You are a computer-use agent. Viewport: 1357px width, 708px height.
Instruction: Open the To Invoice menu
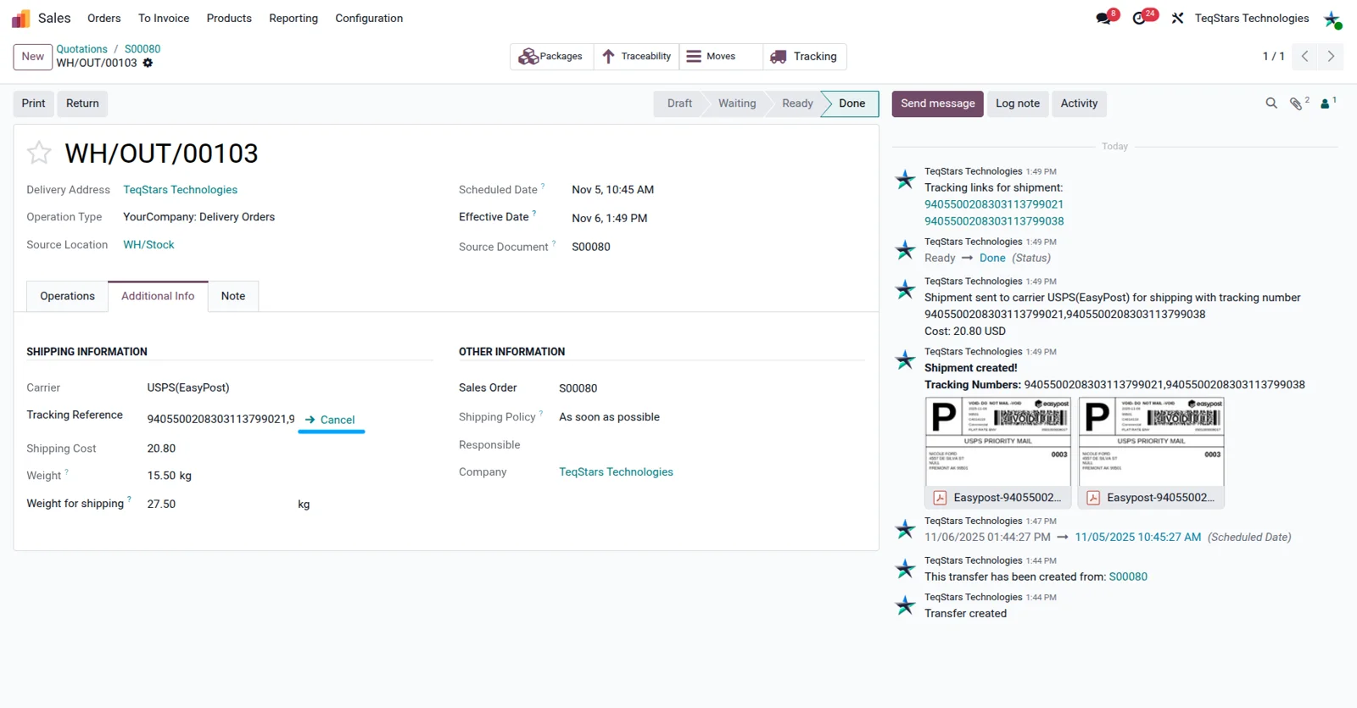coord(164,18)
